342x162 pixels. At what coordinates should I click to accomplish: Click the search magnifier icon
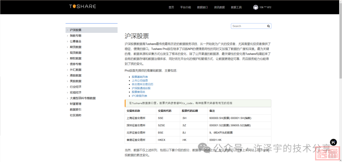pyautogui.click(x=269, y=26)
